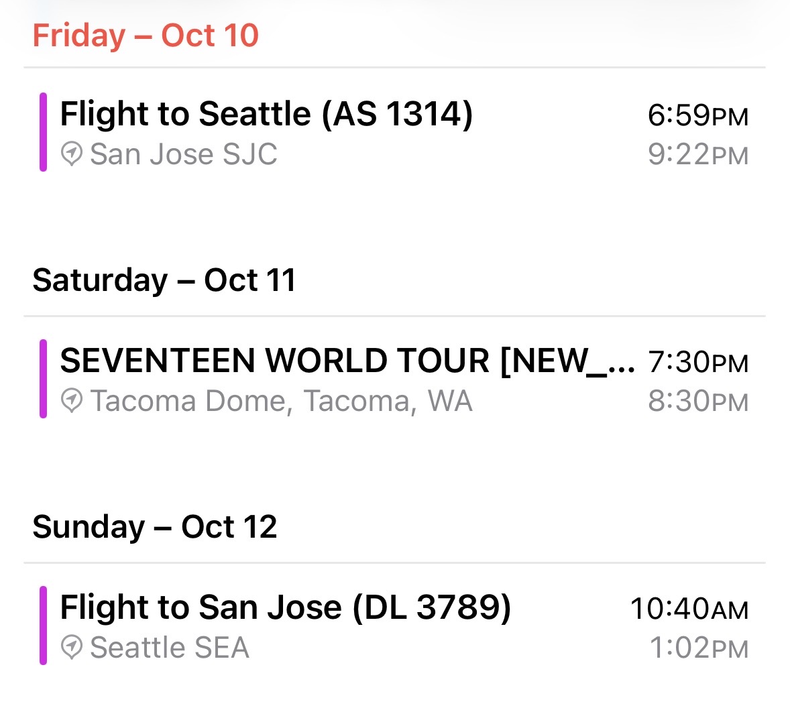Select the Friday – Oct 10 date header

146,36
